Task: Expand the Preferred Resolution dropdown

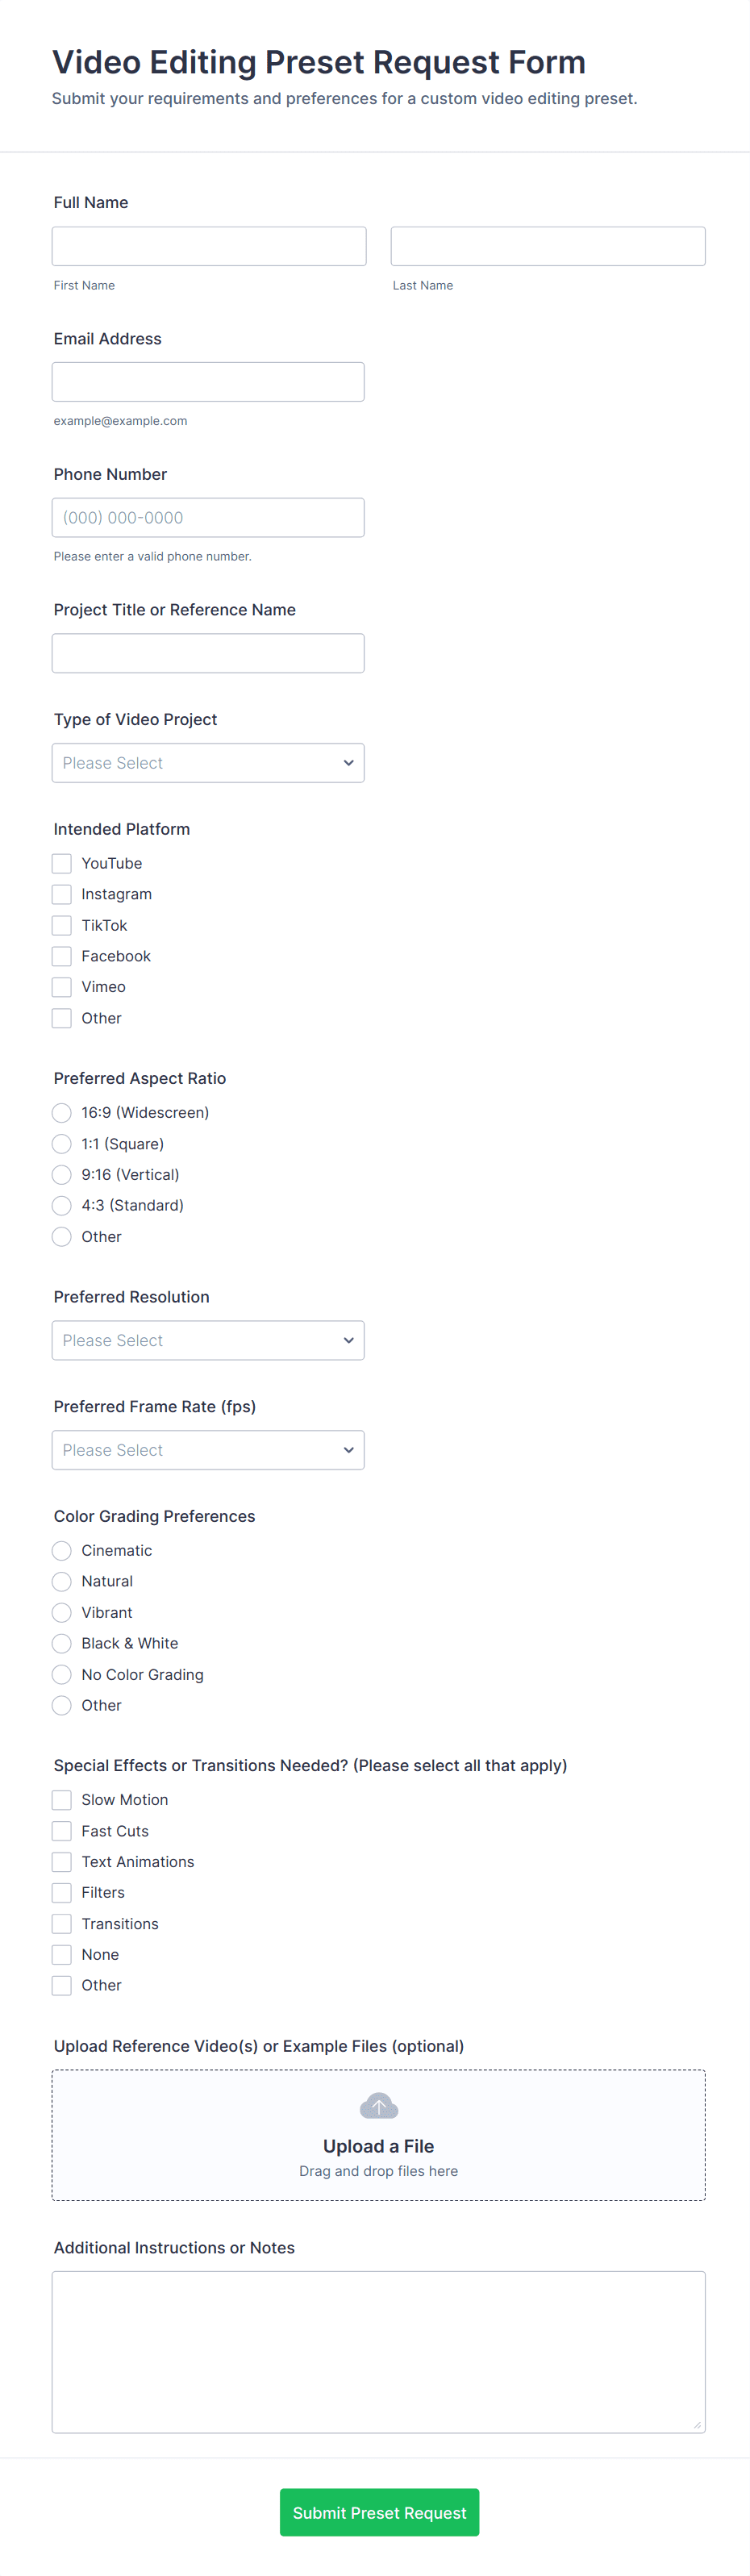Action: pos(208,1340)
